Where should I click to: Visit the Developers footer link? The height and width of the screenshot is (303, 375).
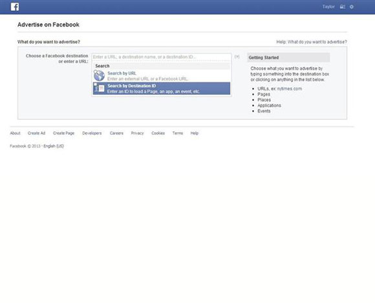[x=92, y=133]
